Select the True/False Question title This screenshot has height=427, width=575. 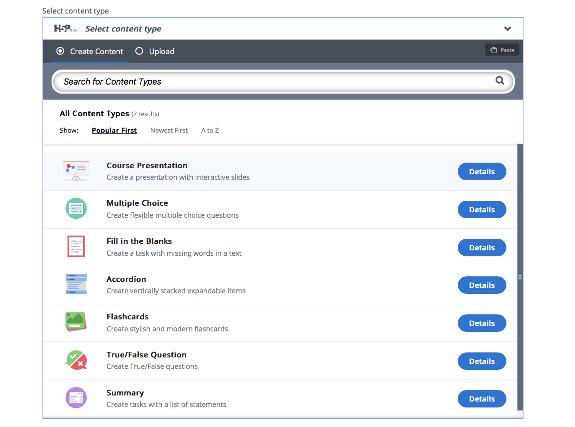tap(147, 355)
